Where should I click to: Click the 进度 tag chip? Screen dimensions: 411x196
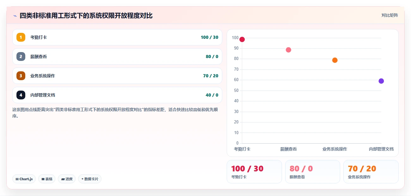(x=67, y=179)
